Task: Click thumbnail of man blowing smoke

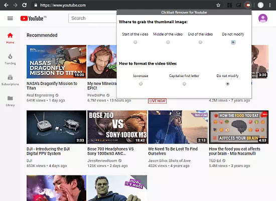Action: (56, 188)
